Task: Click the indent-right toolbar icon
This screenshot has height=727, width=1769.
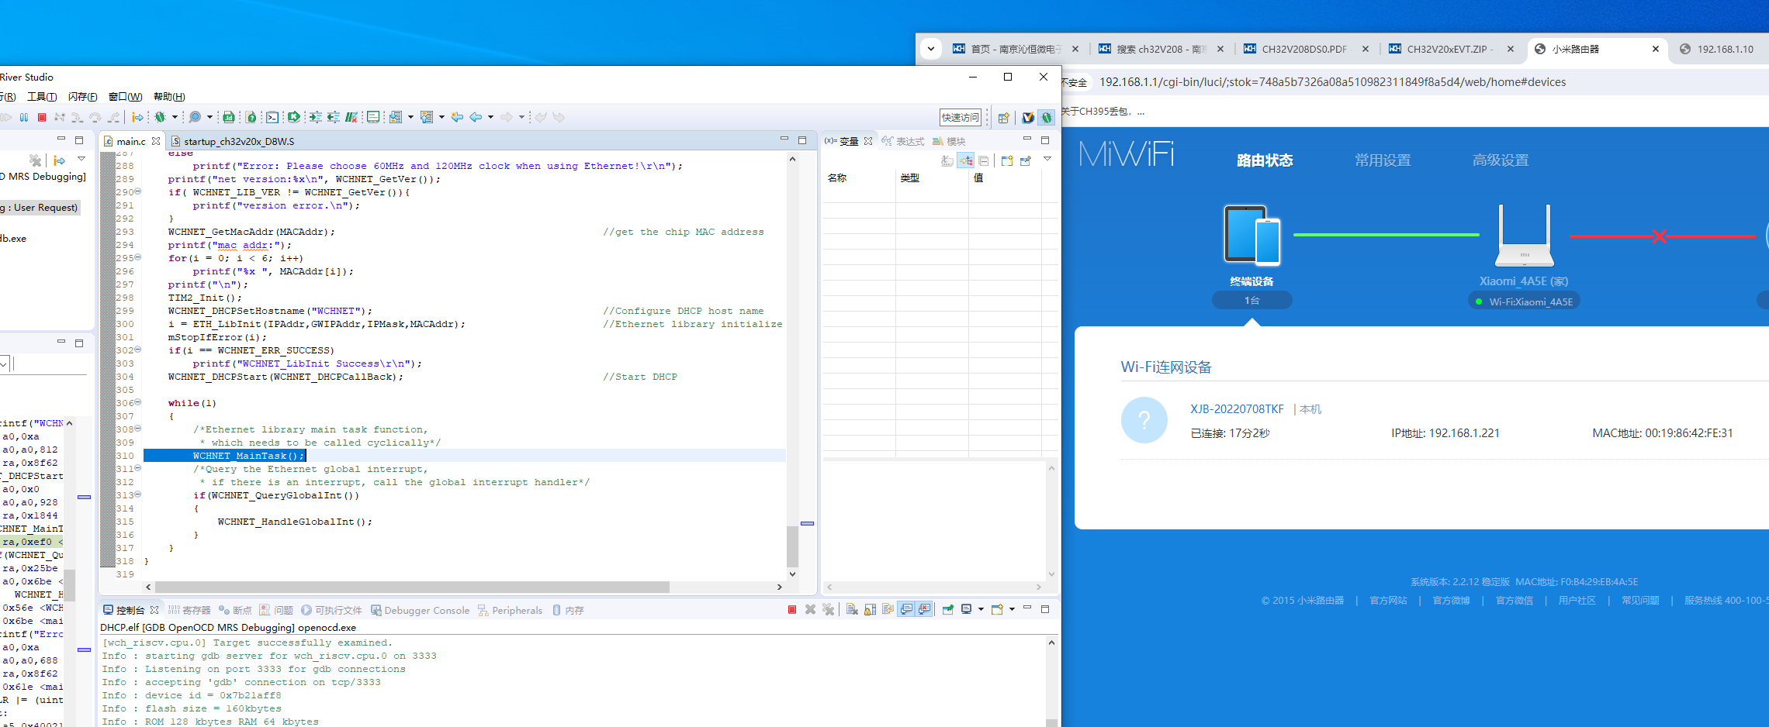Action: pyautogui.click(x=315, y=117)
